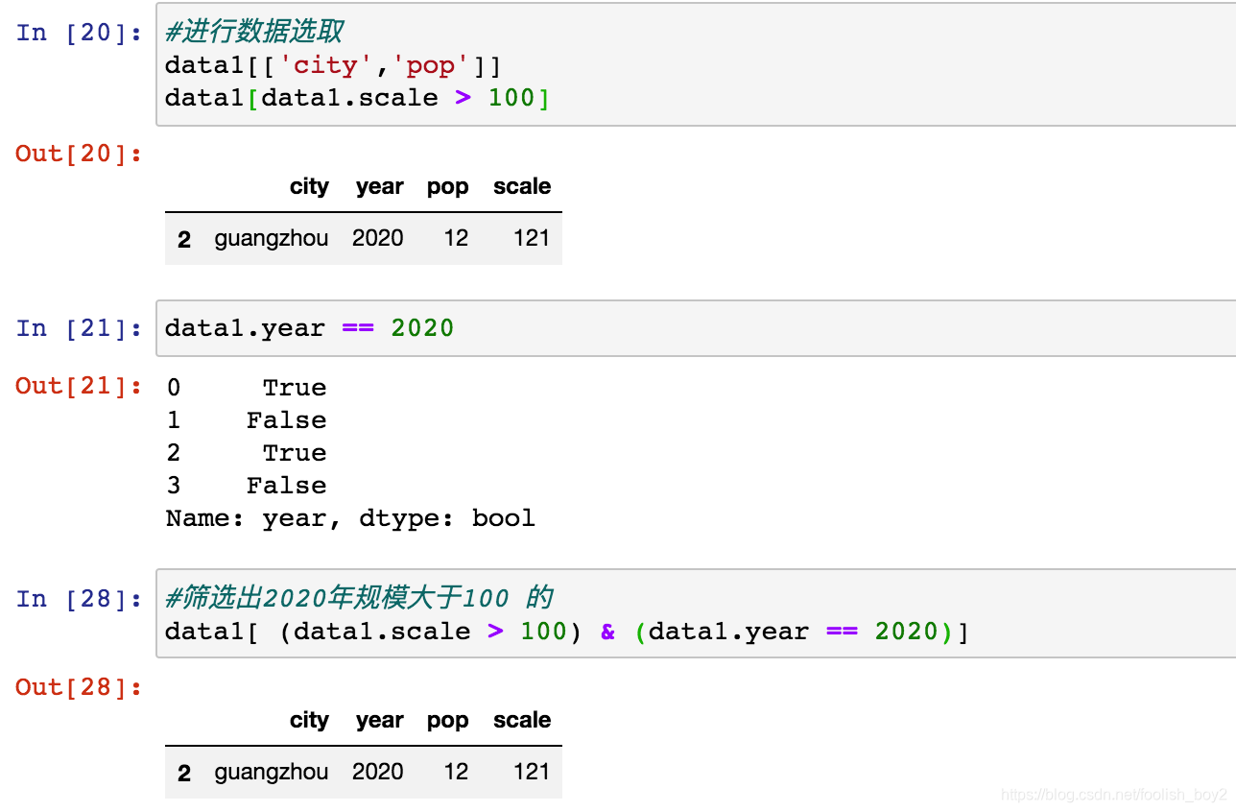Select row index 2 in Out[28] table
Screen dimensions: 1236x812
[x=184, y=773]
